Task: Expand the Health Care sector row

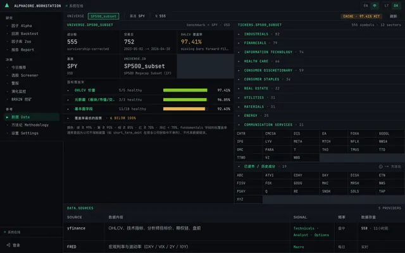Action: [320, 61]
